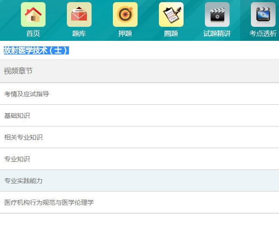This screenshot has height=232, width=279.
Task: Click the clapperboard icon for 试题精讲
Action: click(x=217, y=14)
